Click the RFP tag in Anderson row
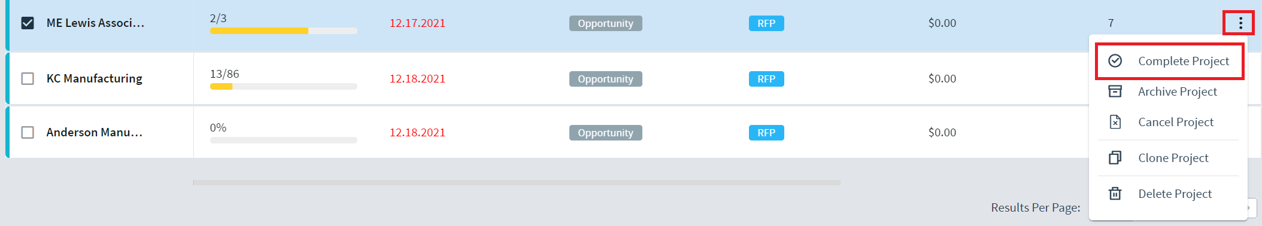 (766, 133)
